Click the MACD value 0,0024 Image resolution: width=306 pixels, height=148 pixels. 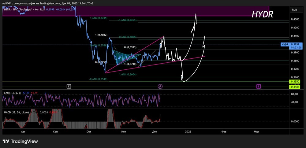pos(44,112)
